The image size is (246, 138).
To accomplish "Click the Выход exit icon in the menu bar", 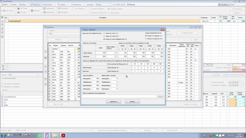I will coord(128,5).
